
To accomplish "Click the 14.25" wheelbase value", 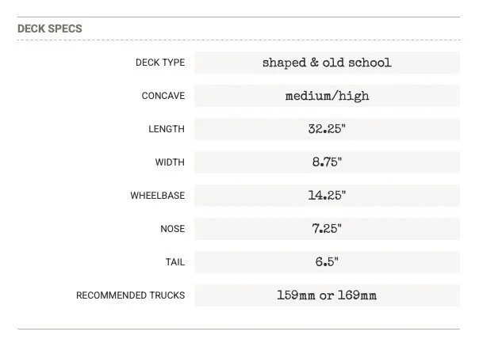I will click(x=327, y=196).
